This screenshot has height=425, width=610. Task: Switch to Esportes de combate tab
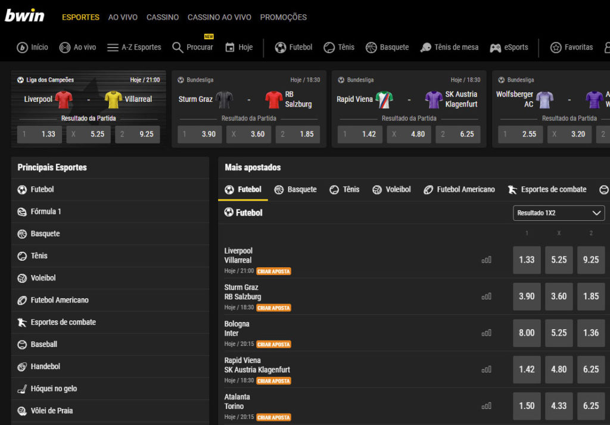point(547,189)
